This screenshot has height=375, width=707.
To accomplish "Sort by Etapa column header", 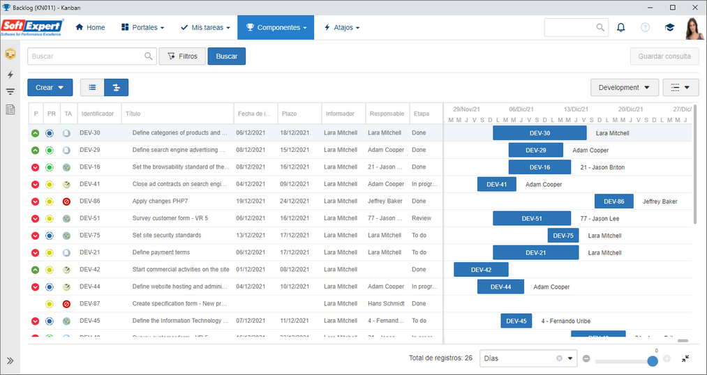I will tap(426, 114).
